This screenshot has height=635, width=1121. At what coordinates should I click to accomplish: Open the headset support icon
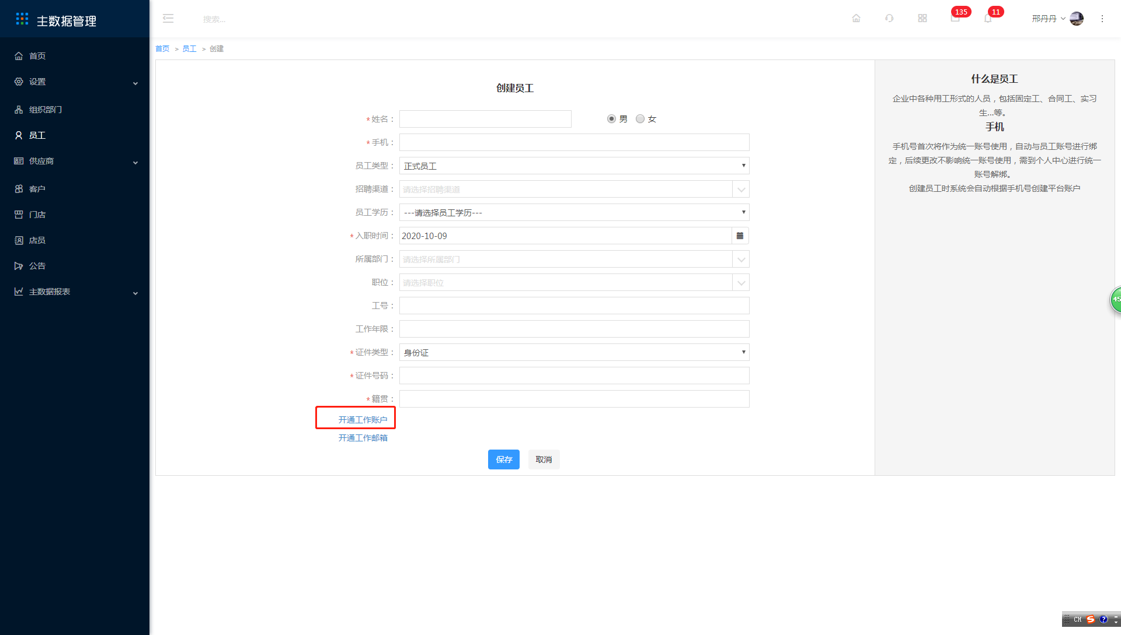[x=889, y=19]
